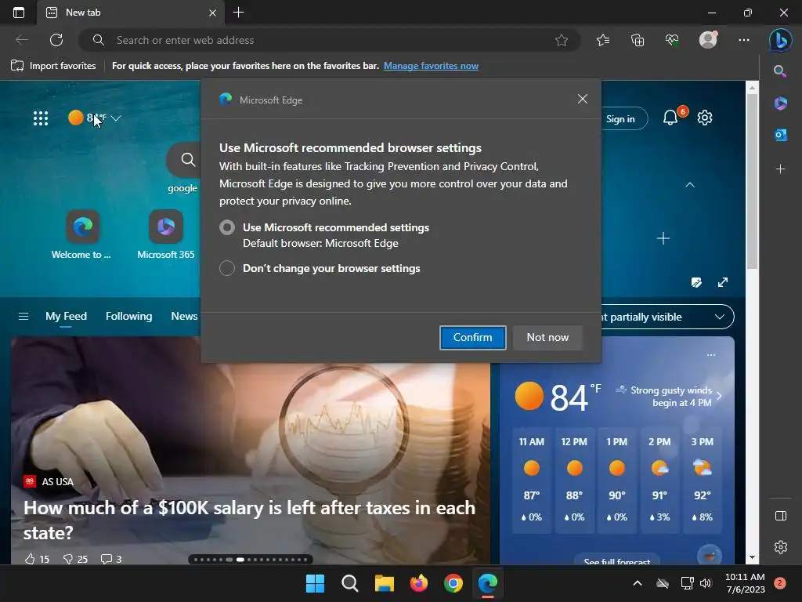Open the vertical tabs actions menu icon
802x602 pixels.
19,13
